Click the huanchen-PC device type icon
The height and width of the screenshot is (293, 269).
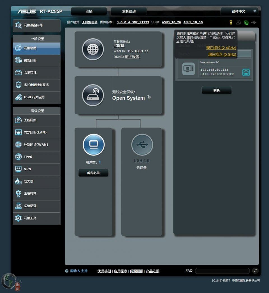pos(188,69)
